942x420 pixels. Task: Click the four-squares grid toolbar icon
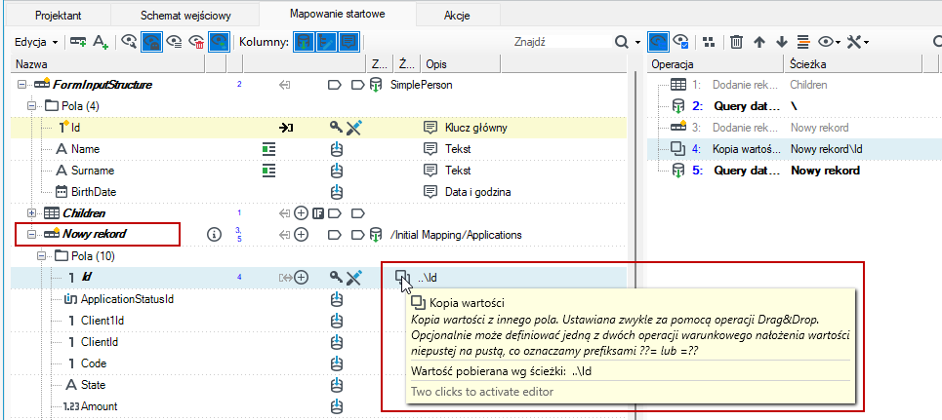[x=709, y=42]
